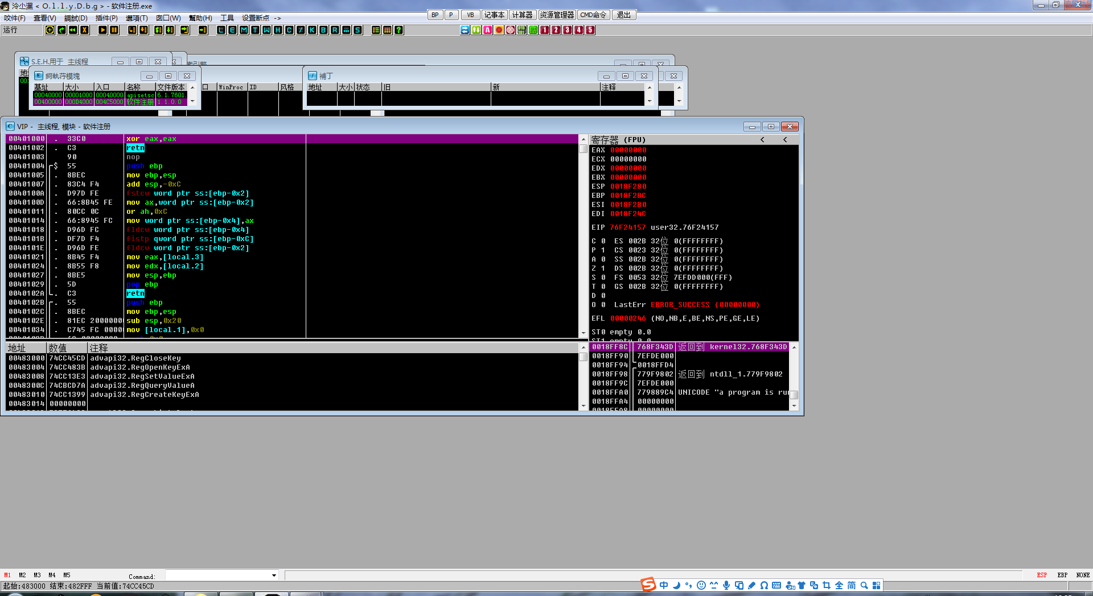Click the red number 1 toolbar icon
The height and width of the screenshot is (596, 1093).
[544, 30]
